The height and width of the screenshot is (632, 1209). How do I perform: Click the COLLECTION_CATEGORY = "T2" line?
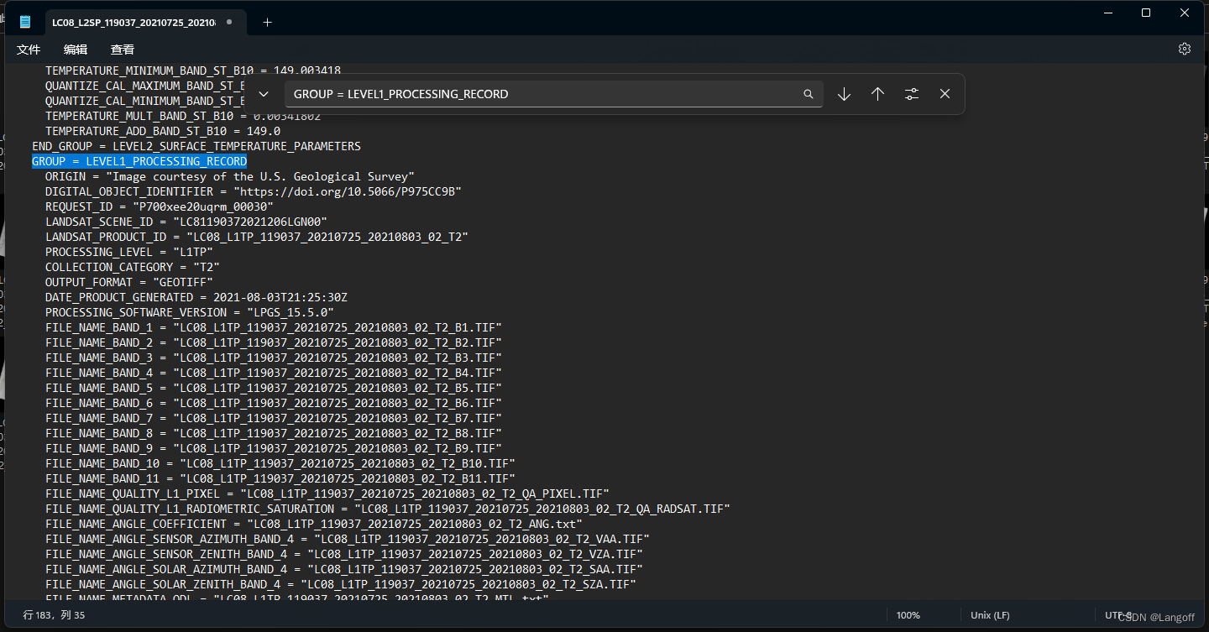133,267
